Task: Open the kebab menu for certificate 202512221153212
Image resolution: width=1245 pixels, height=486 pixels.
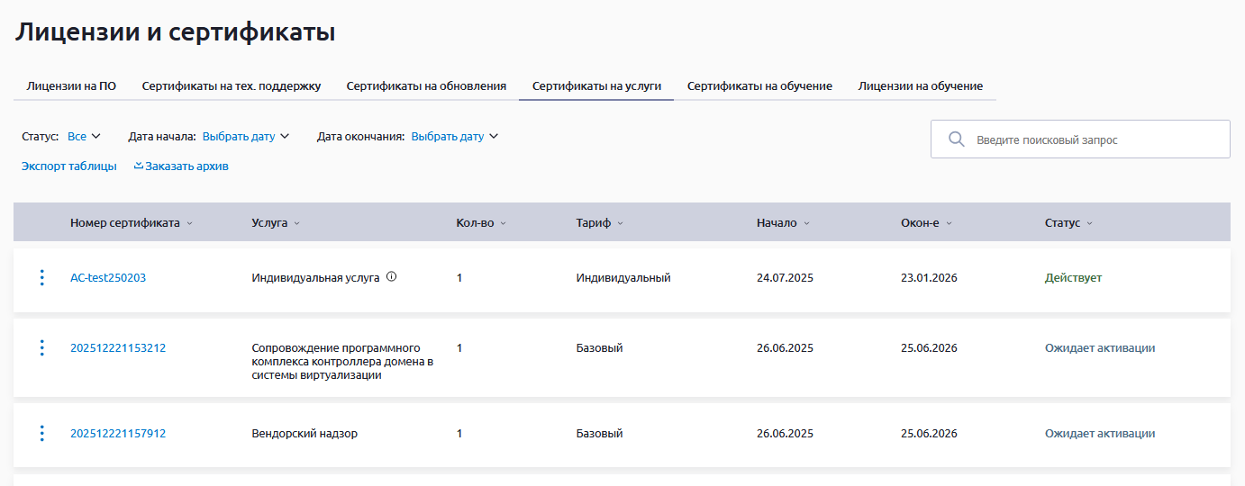Action: click(41, 348)
